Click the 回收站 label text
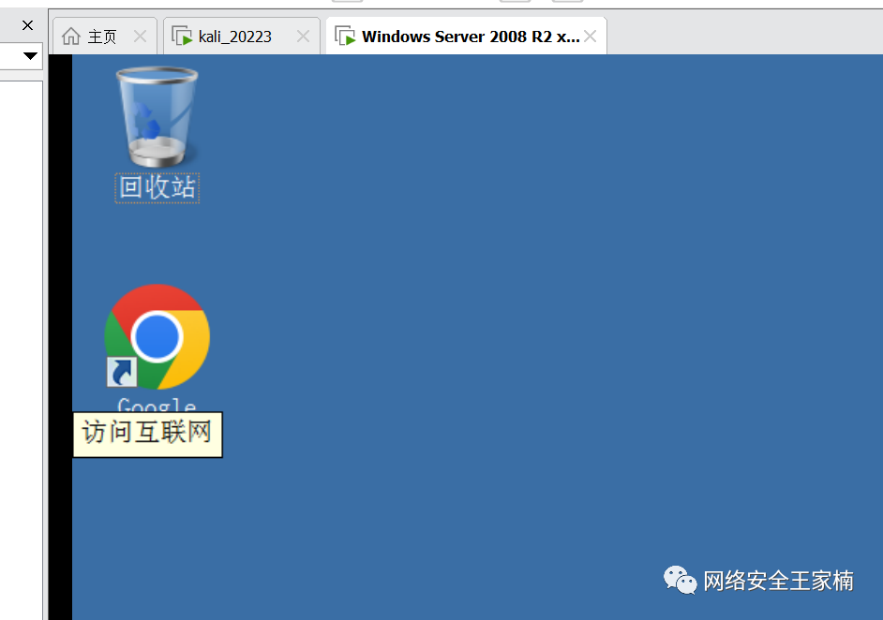Screen dimensions: 883x620 point(157,187)
